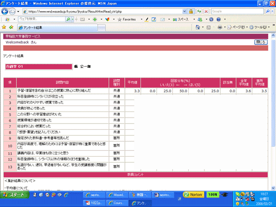Click the MSN toolbar green magnifier icon
Screen dimensions: 276x207
click(x=68, y=19)
